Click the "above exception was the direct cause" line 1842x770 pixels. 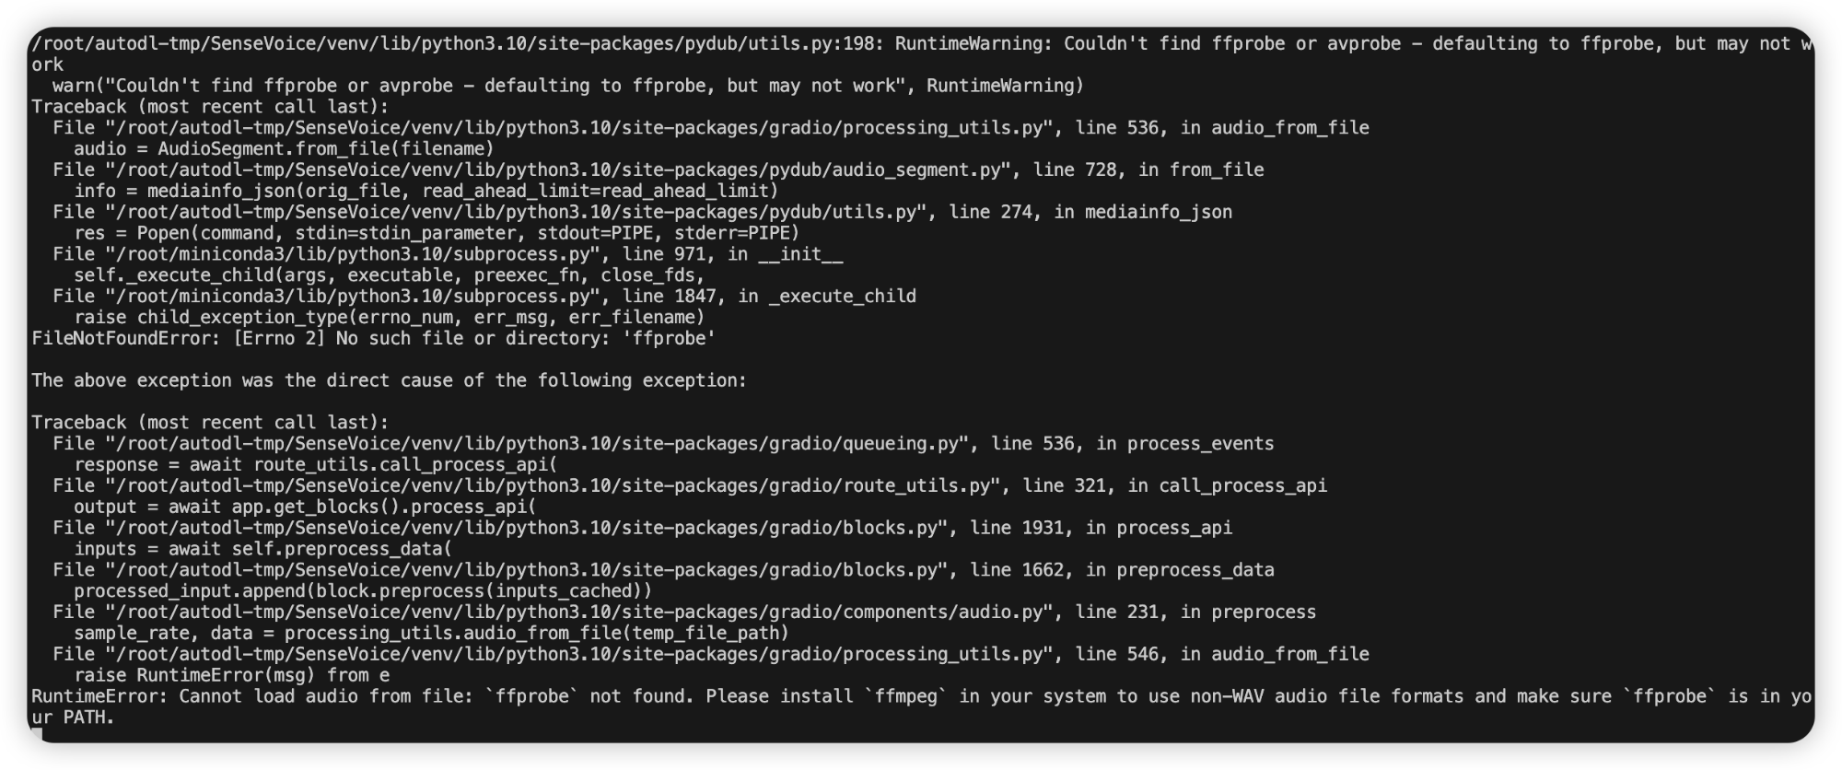(x=389, y=381)
